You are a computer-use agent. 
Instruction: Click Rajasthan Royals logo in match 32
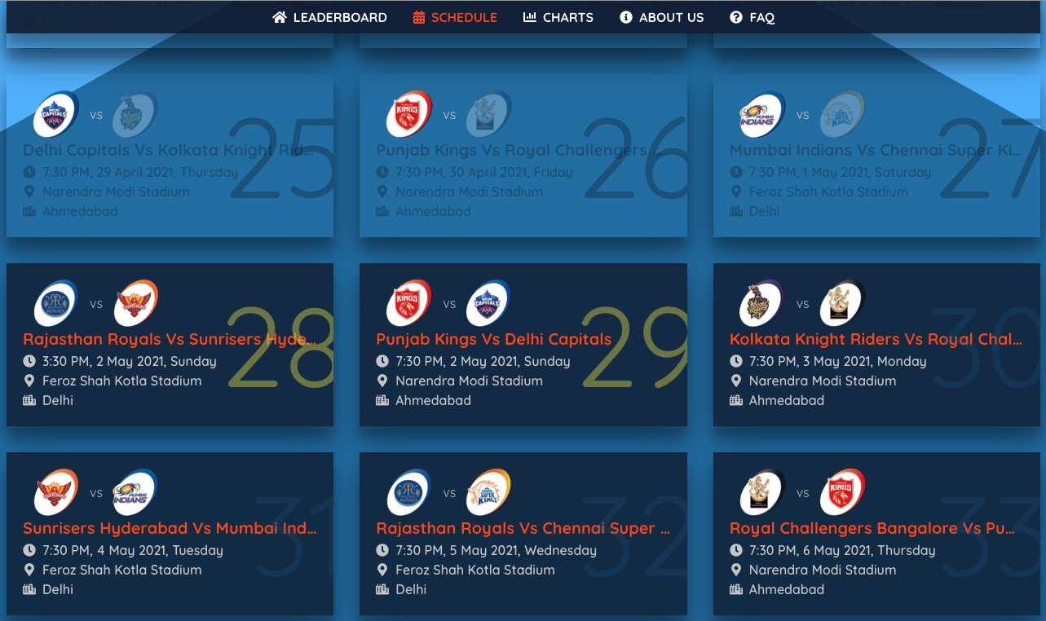pyautogui.click(x=408, y=493)
